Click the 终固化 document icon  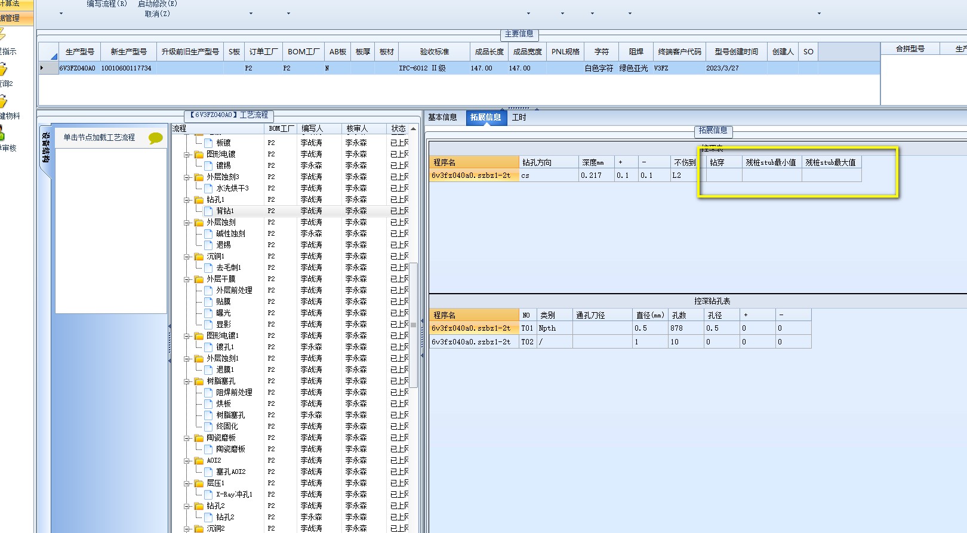coord(208,426)
